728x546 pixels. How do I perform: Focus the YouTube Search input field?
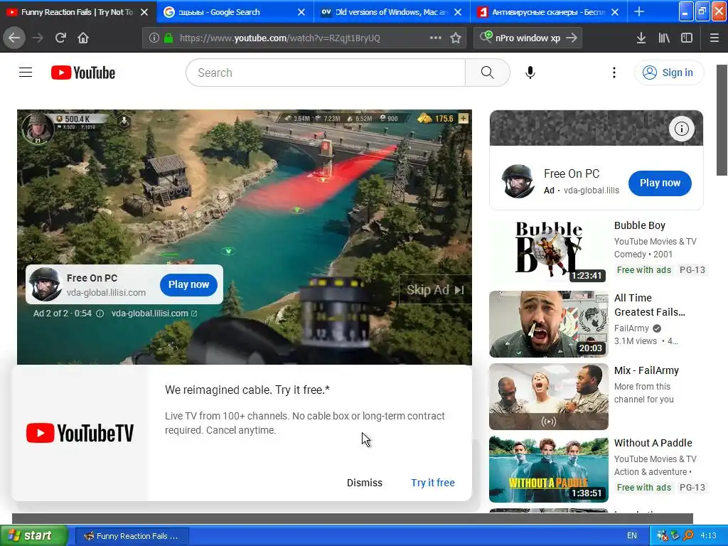pyautogui.click(x=326, y=73)
